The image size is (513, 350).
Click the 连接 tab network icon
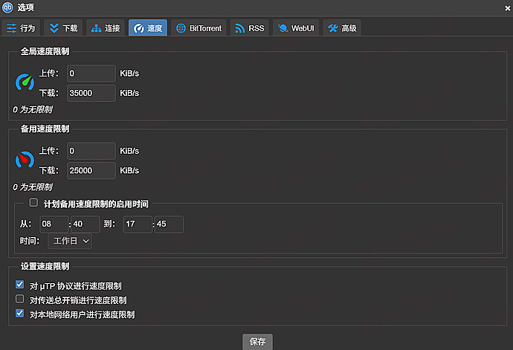point(96,28)
